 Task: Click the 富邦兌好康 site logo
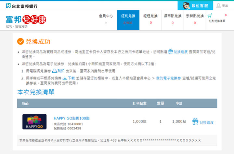[x=26, y=20]
